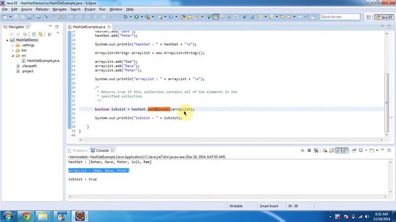Expand the .settings folder
The image size is (396, 222).
point(13,45)
